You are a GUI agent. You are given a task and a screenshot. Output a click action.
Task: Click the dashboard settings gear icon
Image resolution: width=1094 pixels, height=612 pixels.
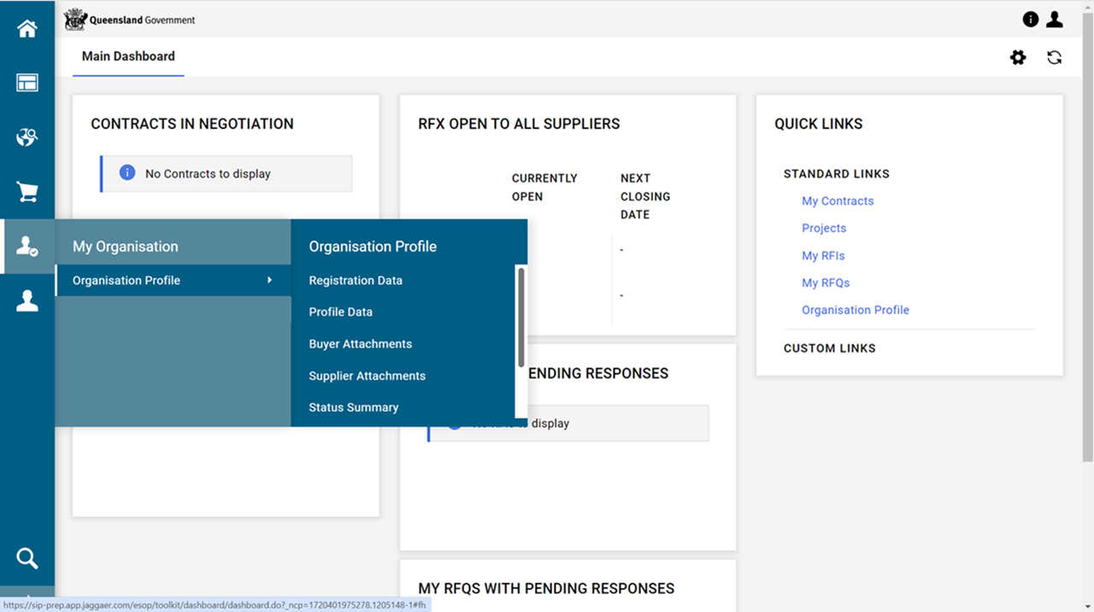coord(1018,57)
